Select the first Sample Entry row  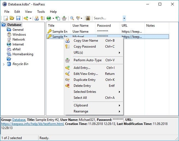(x=108, y=31)
